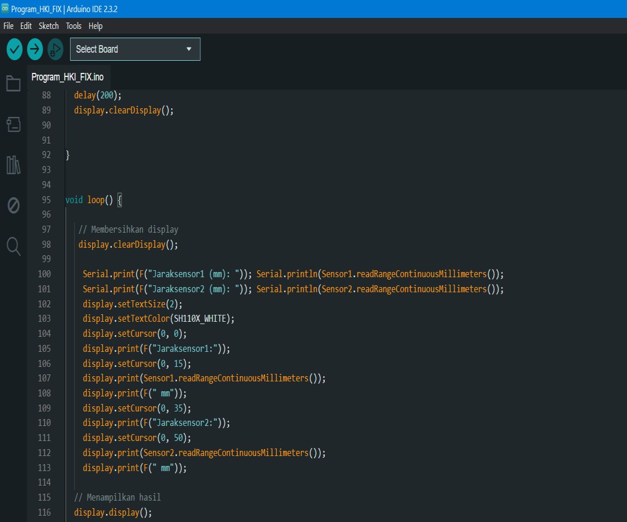Open the File menu

point(8,26)
